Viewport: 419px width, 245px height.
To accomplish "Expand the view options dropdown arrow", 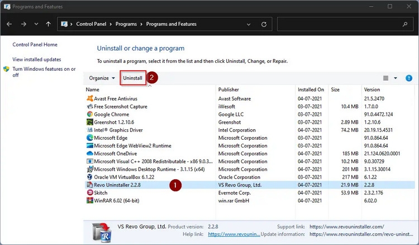I will click(x=396, y=78).
